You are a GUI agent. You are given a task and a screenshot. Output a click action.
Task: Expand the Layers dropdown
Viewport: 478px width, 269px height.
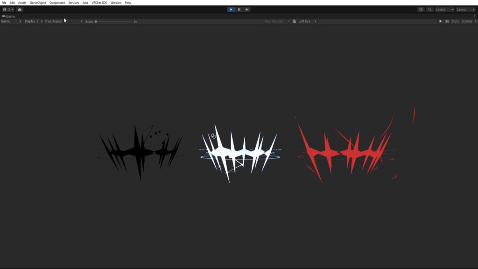(444, 9)
